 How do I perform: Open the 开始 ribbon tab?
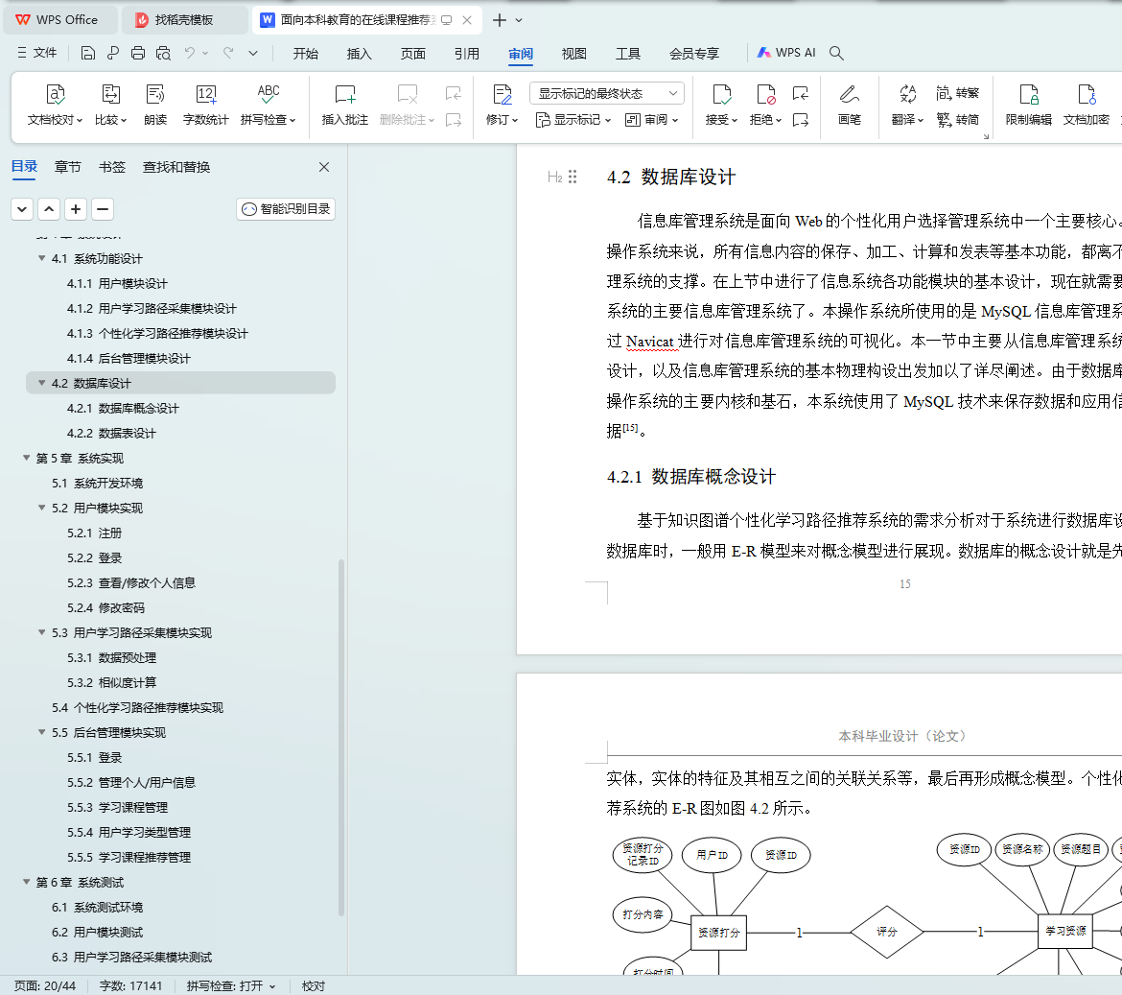[306, 54]
